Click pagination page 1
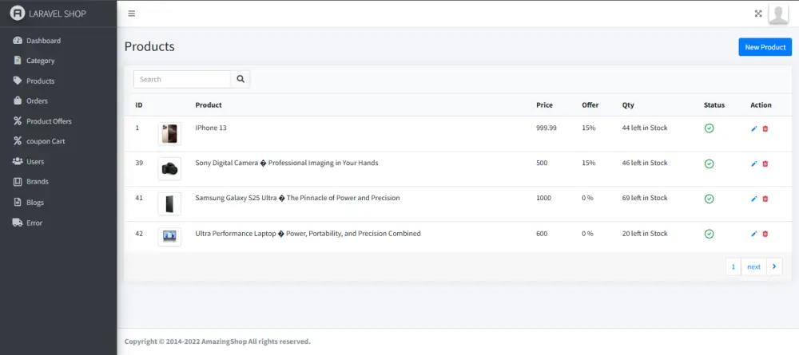The image size is (799, 355). click(x=733, y=266)
